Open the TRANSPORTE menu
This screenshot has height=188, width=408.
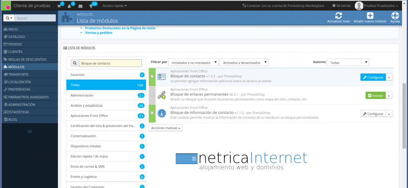29,74
